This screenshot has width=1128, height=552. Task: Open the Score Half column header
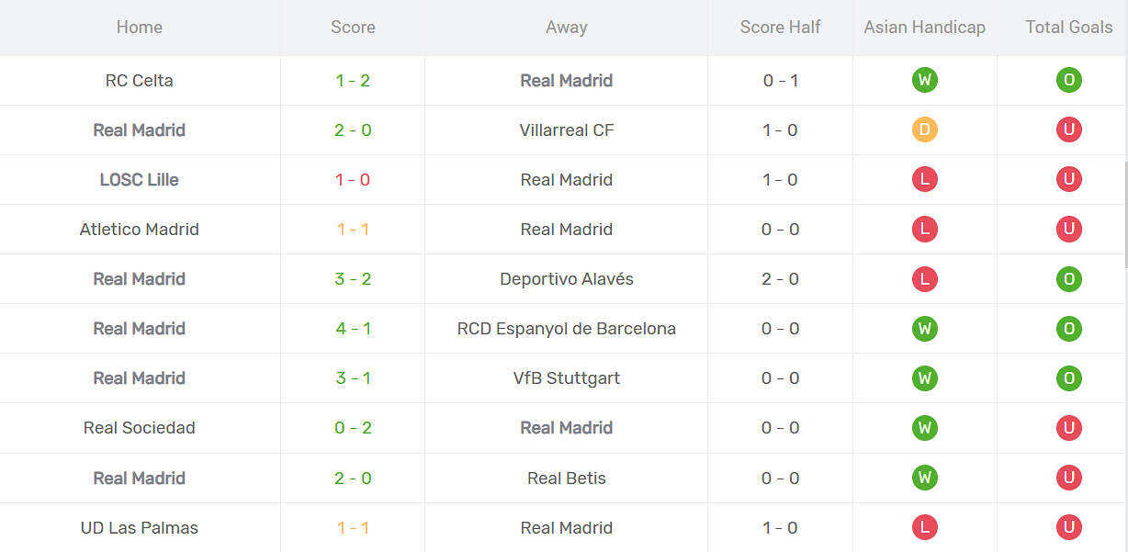tap(780, 27)
